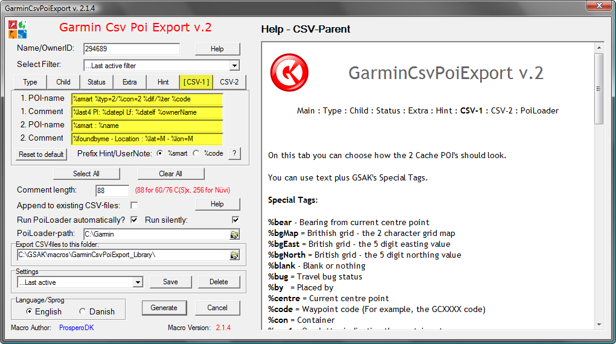Viewport: 616px width, 344px height.
Task: Switch to the Child tab
Action: coord(63,82)
